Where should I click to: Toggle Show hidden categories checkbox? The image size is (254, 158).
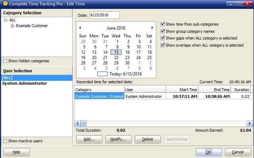pyautogui.click(x=5, y=61)
